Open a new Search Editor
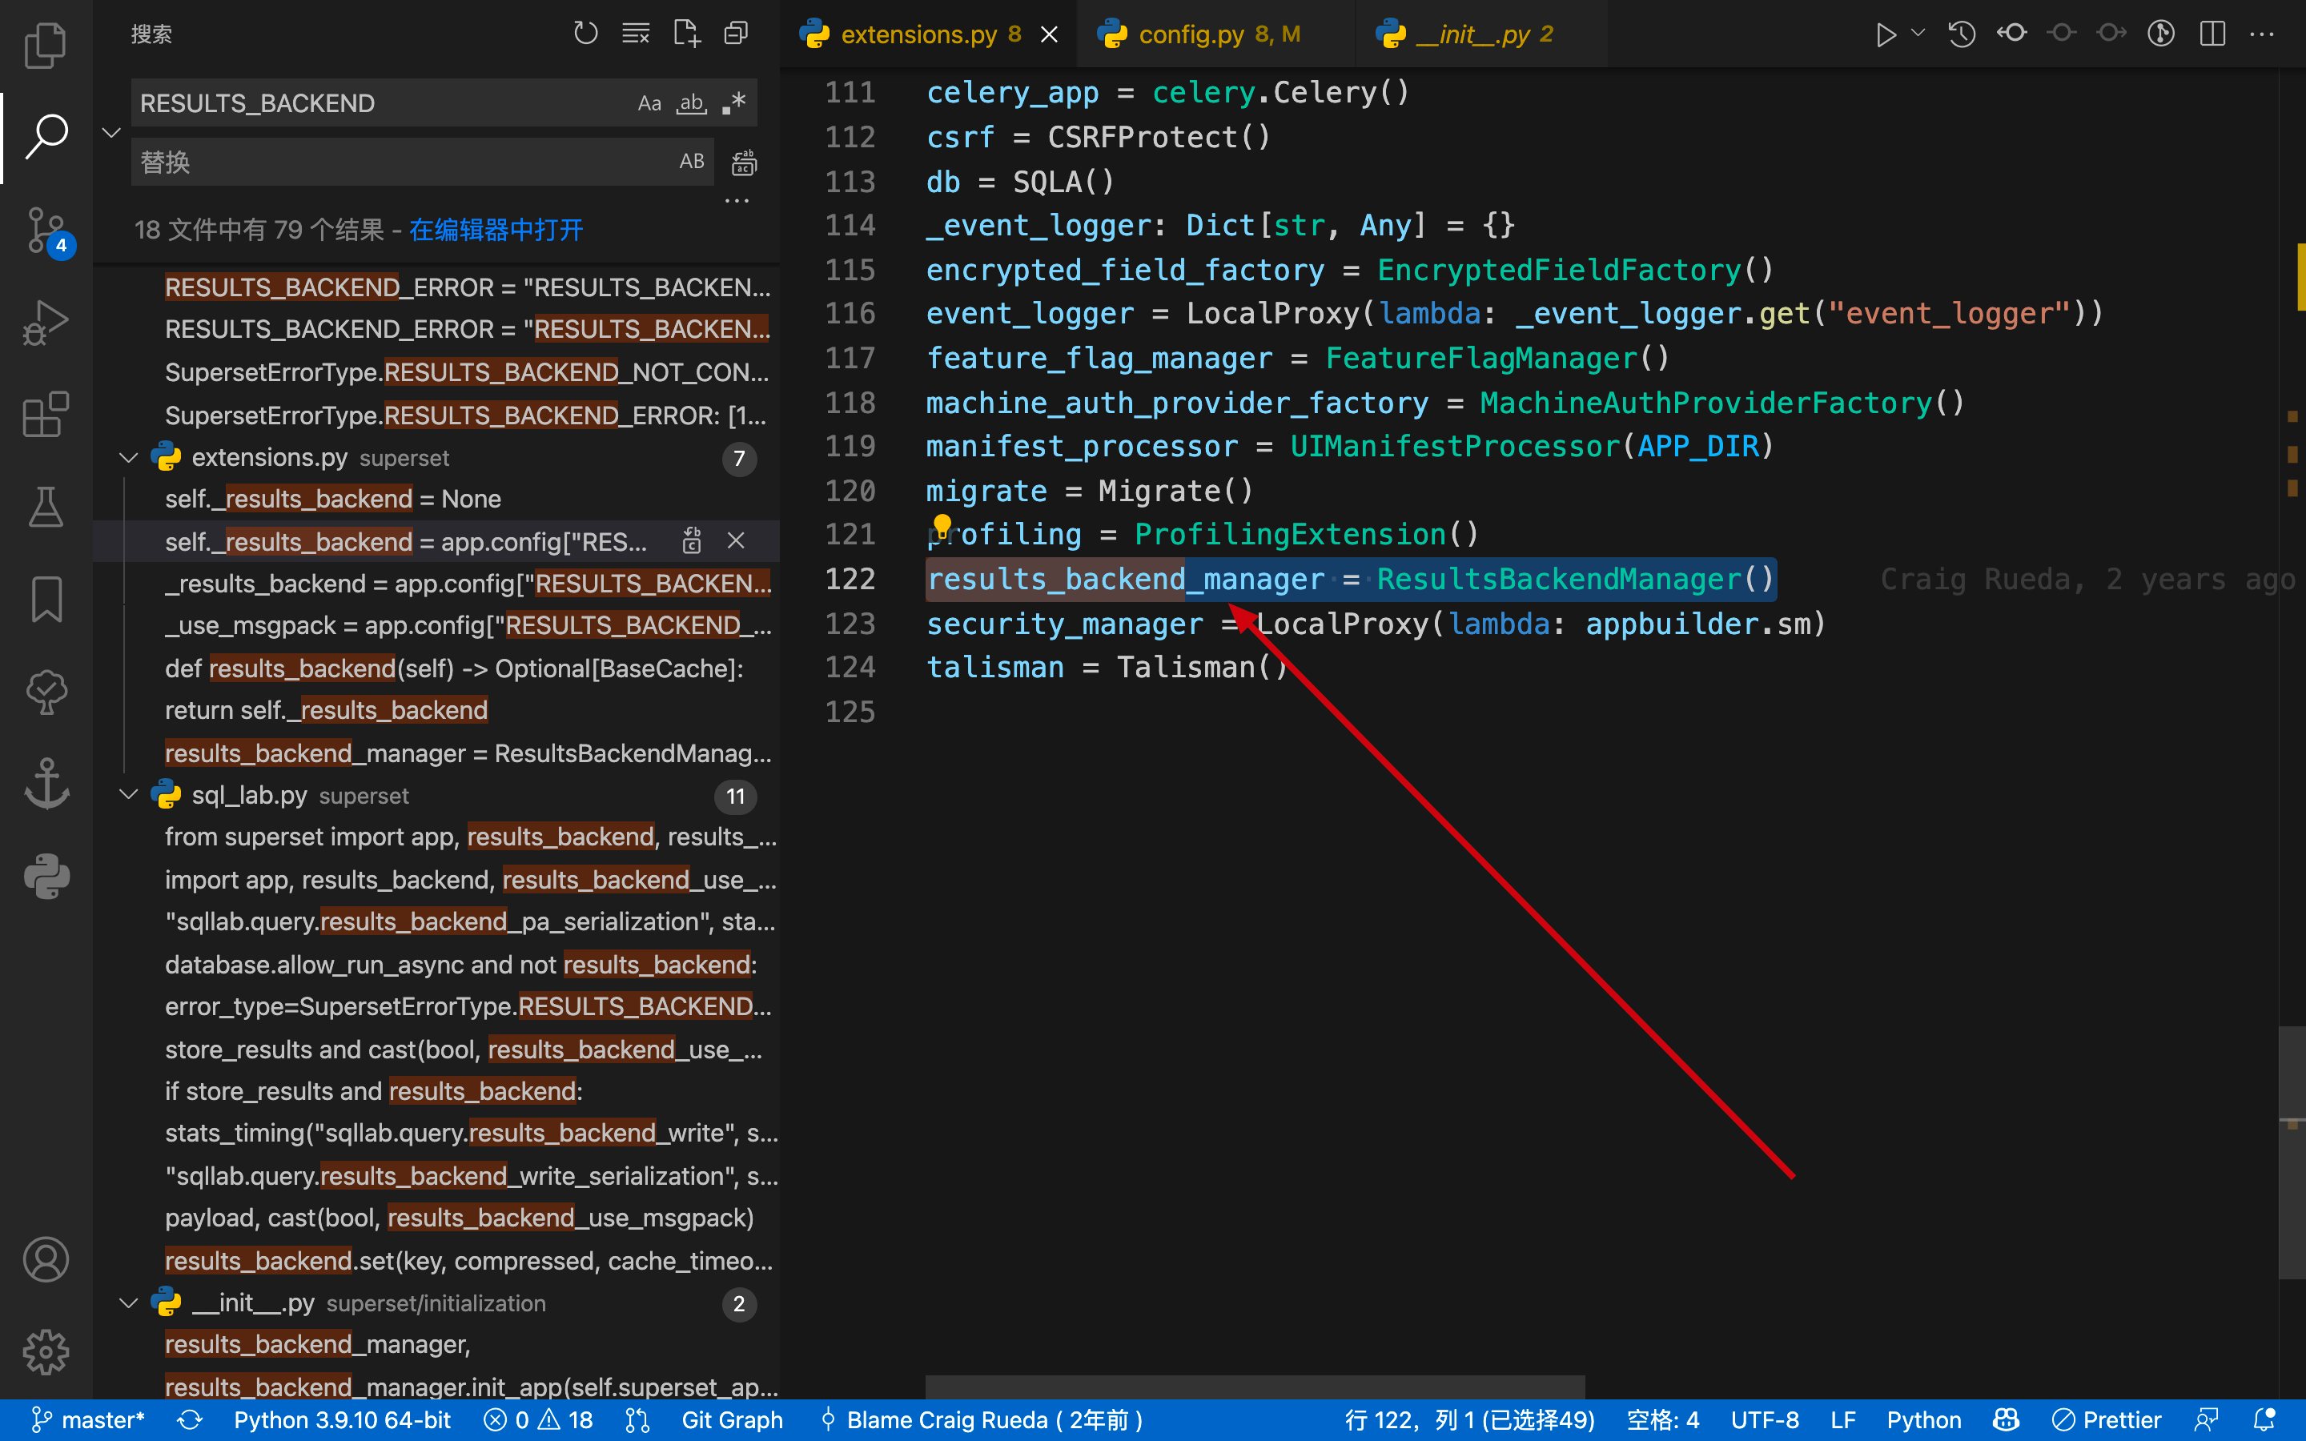This screenshot has width=2306, height=1441. (x=687, y=32)
